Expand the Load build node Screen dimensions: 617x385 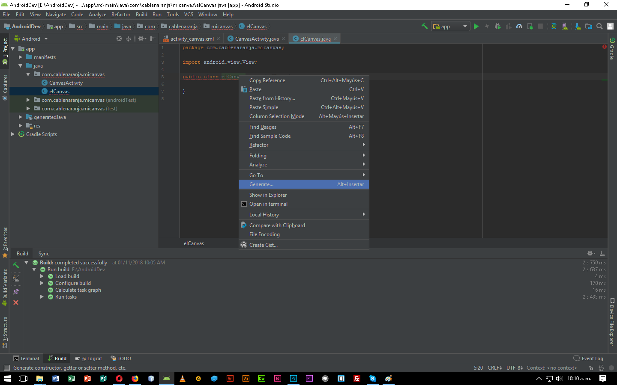(42, 276)
